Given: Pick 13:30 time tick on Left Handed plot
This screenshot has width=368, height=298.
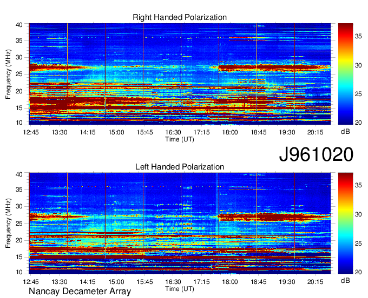Looking at the screenshot, I should click(x=60, y=282).
